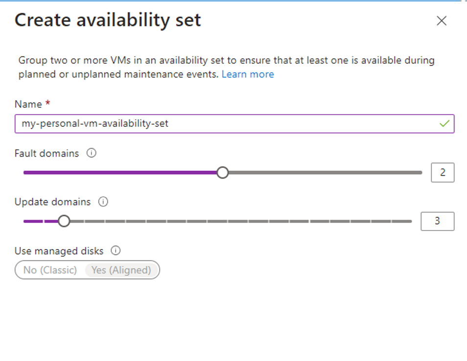The height and width of the screenshot is (361, 467).
Task: Click the required asterisk next to Name
Action: pos(47,103)
